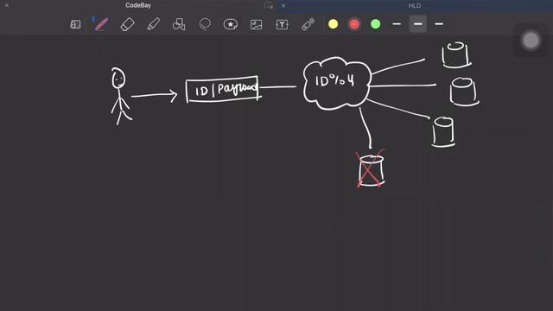Open the Elements sticker tool
The image size is (553, 311).
coord(231,24)
